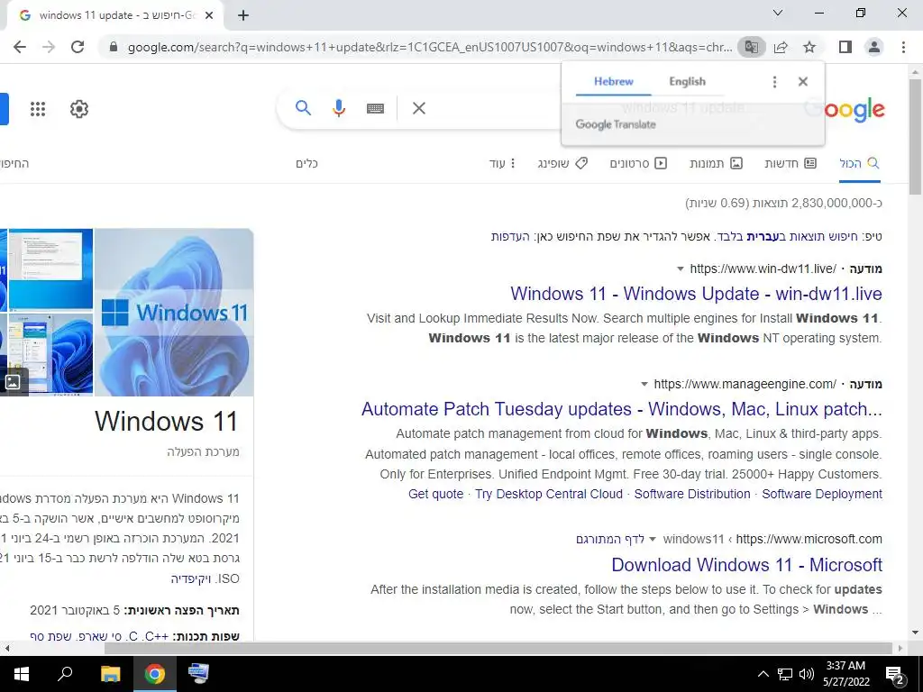Viewport: 923px width, 692px height.
Task: Select the הכל (All) search tab
Action: click(859, 163)
